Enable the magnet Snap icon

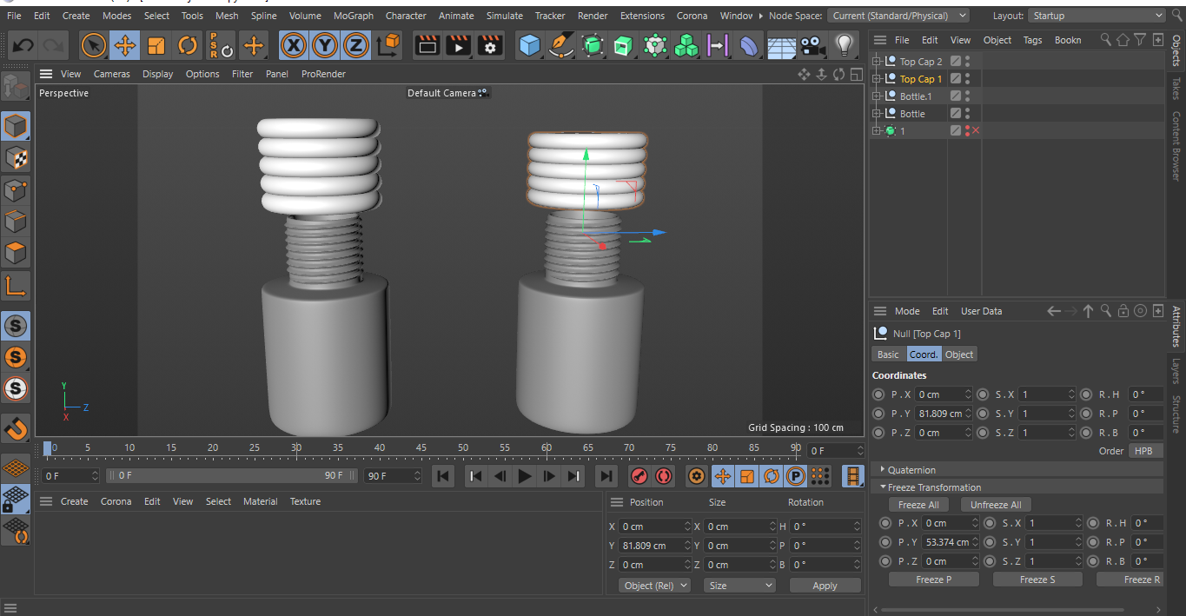click(17, 428)
